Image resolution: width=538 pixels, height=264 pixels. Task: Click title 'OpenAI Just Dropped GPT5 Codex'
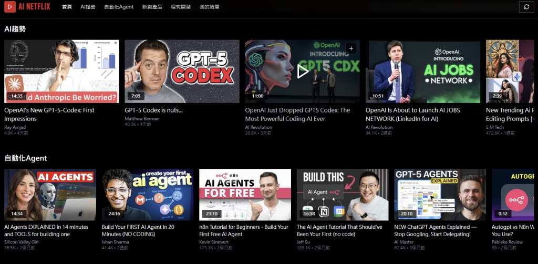(297, 114)
